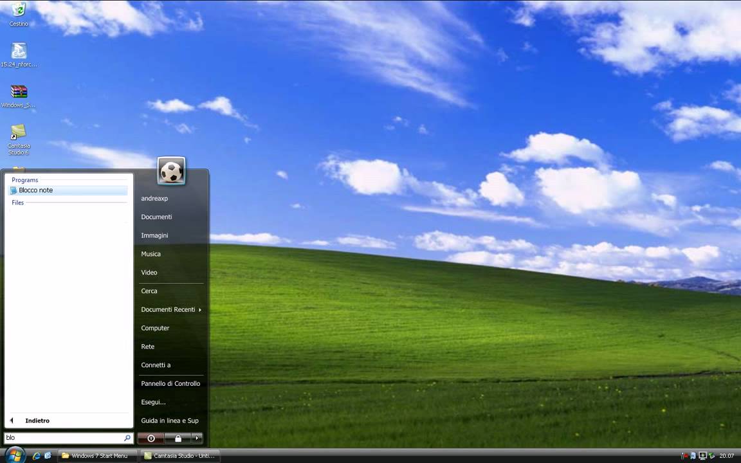Open Documenti from Start menu

point(156,217)
